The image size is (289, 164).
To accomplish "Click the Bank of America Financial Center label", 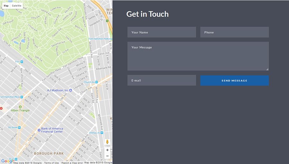I will click(52, 130).
